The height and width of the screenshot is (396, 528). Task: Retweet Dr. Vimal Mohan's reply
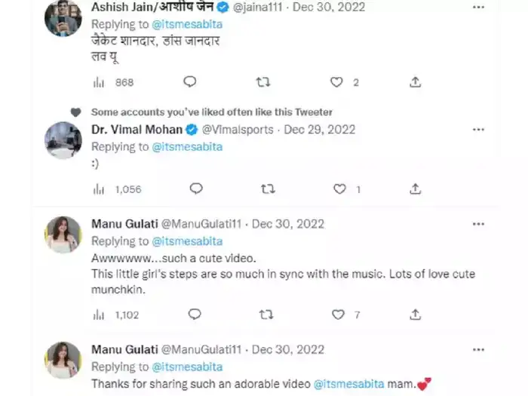click(268, 189)
